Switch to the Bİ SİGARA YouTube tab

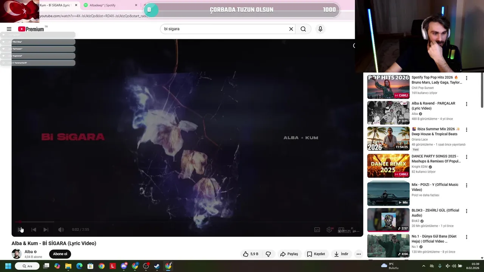tap(56, 5)
